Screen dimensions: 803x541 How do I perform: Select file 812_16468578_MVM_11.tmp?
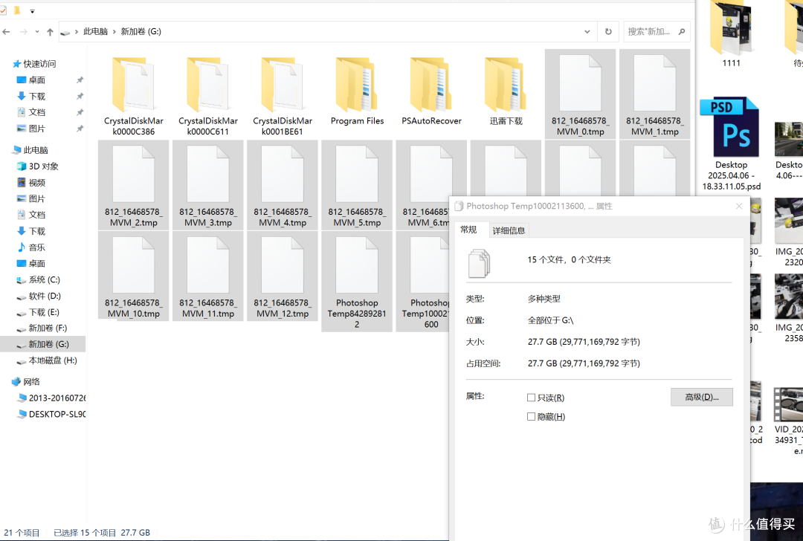[208, 276]
